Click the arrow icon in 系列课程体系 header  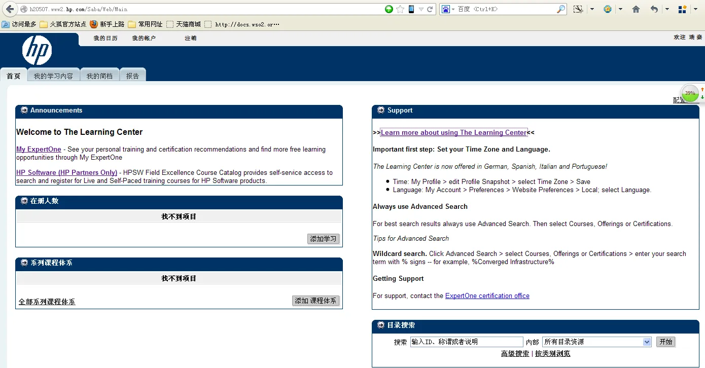(24, 263)
